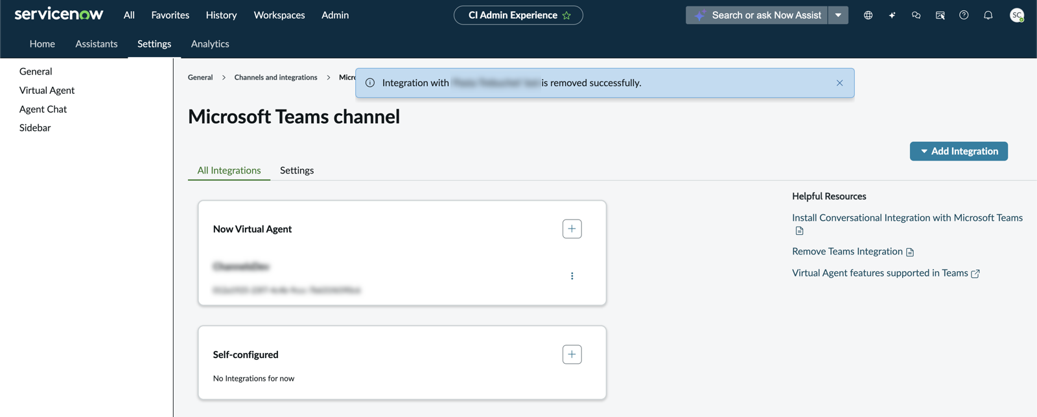Click the 'No Integrations for now' text

[x=253, y=378]
